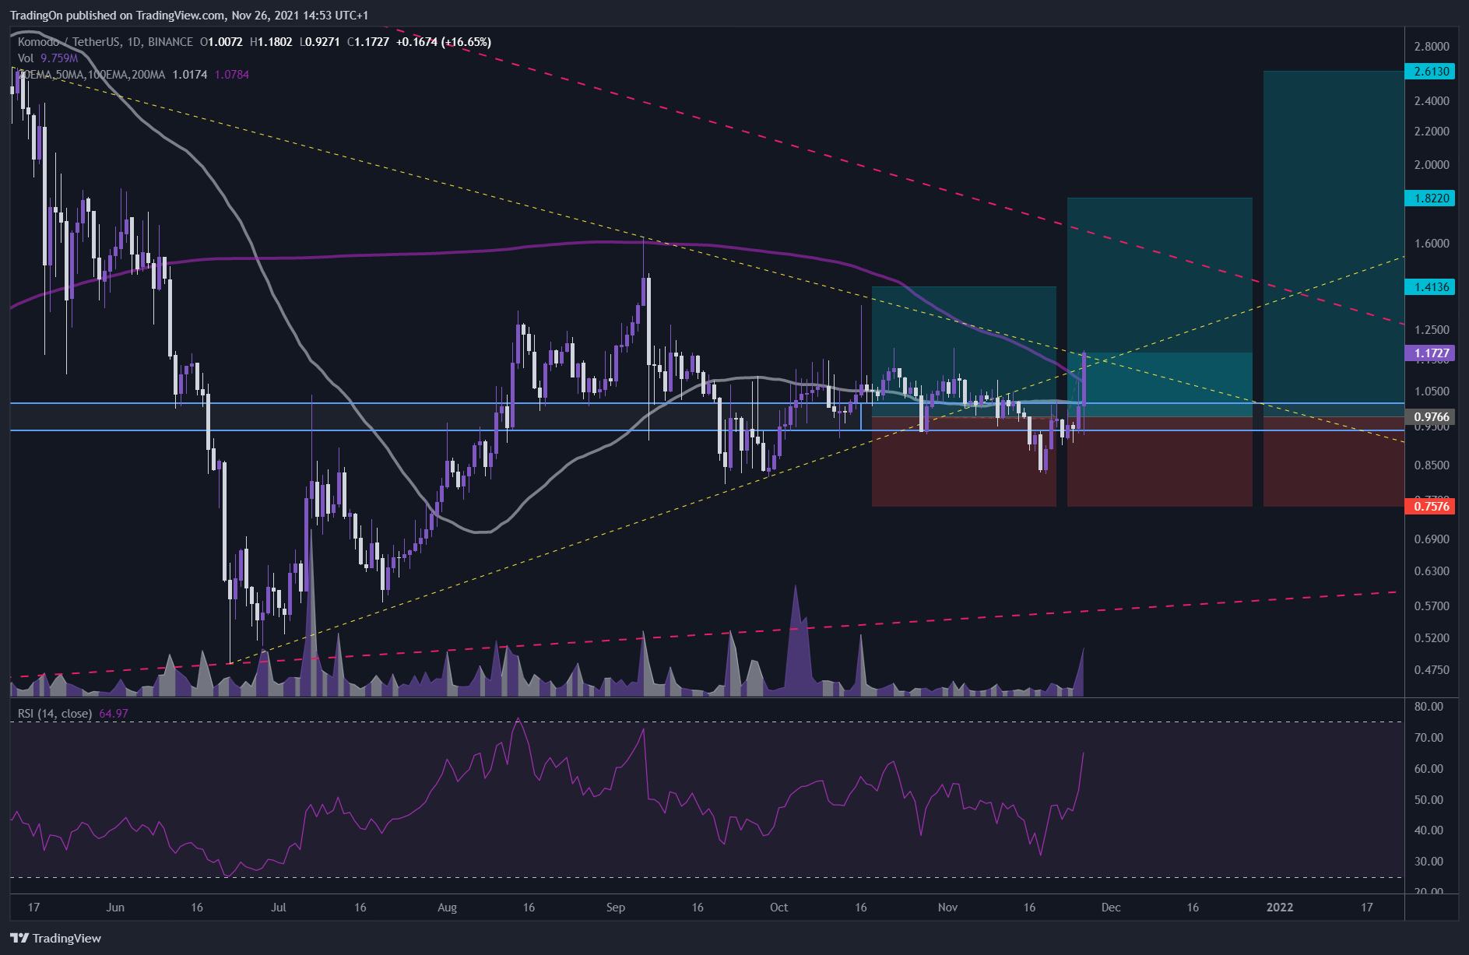Click the Nov label on time axis

click(947, 908)
